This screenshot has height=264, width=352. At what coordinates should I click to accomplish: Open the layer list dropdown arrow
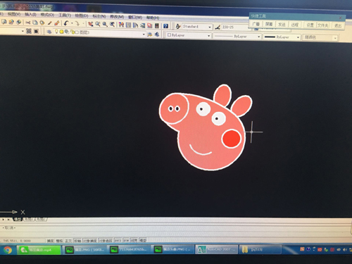[x=144, y=34]
